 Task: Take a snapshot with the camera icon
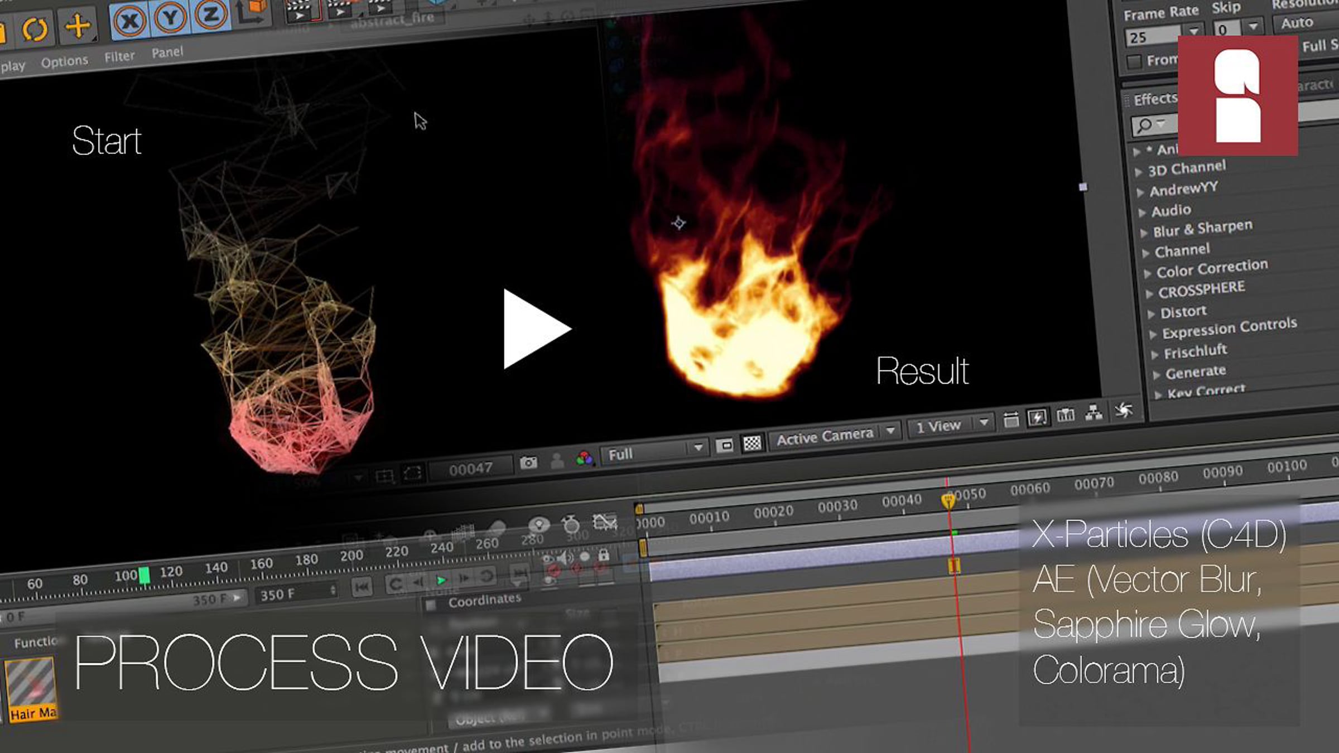(528, 462)
